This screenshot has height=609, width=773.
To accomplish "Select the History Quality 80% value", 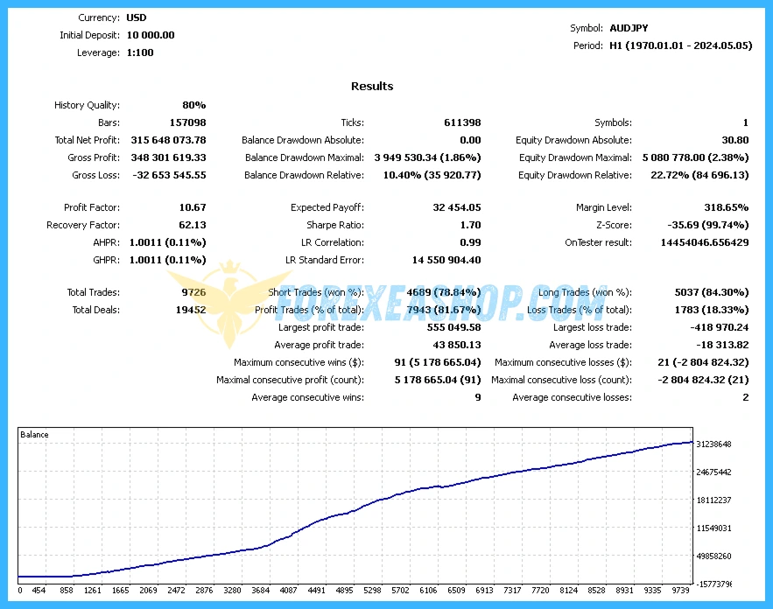I will tap(193, 105).
